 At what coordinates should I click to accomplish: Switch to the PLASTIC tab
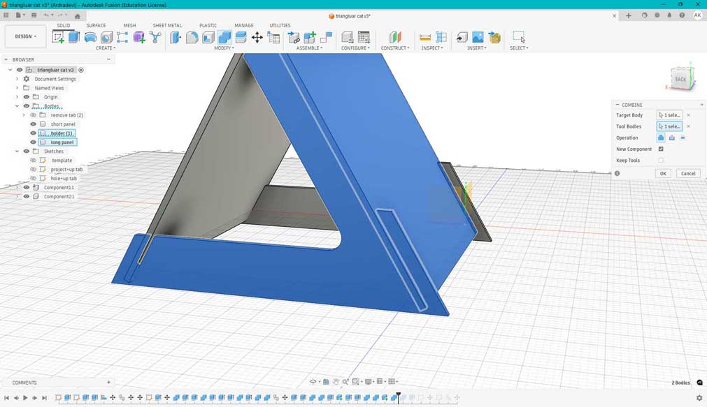pyautogui.click(x=208, y=25)
